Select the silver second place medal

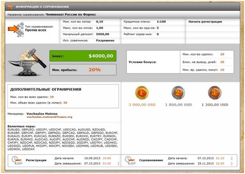click(178, 93)
